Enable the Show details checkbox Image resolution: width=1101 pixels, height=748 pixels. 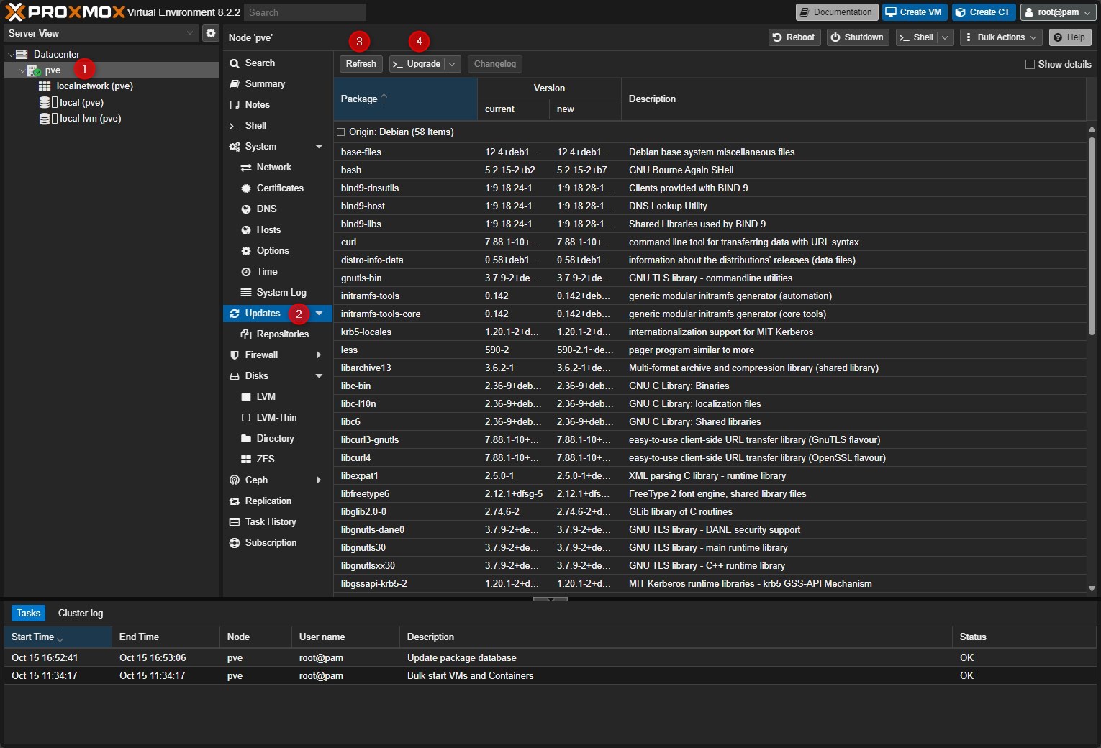1030,65
